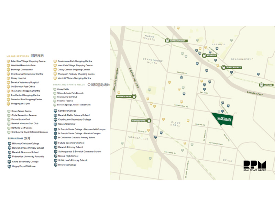Select the Clyde Recreation Reserve entry
Screen dimensions: 275x206
point(24,115)
